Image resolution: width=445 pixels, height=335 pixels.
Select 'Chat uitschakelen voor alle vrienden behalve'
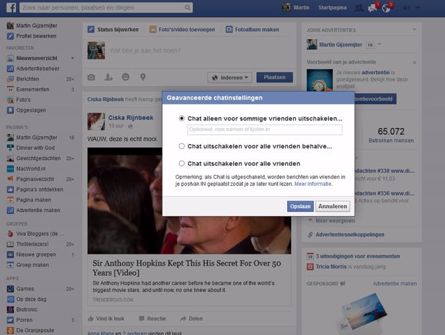click(182, 146)
